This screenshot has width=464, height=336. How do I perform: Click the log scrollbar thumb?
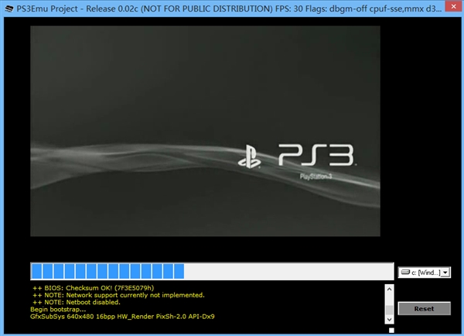tap(390, 310)
